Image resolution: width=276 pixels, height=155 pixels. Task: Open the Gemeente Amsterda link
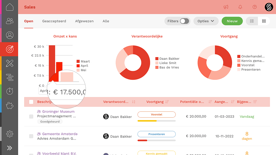pyautogui.click(x=60, y=134)
